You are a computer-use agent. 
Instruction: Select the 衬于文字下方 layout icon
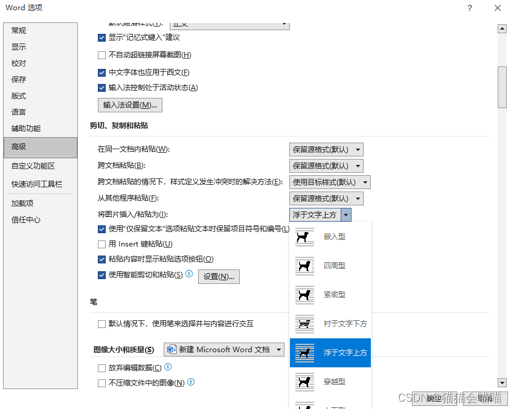pyautogui.click(x=304, y=324)
